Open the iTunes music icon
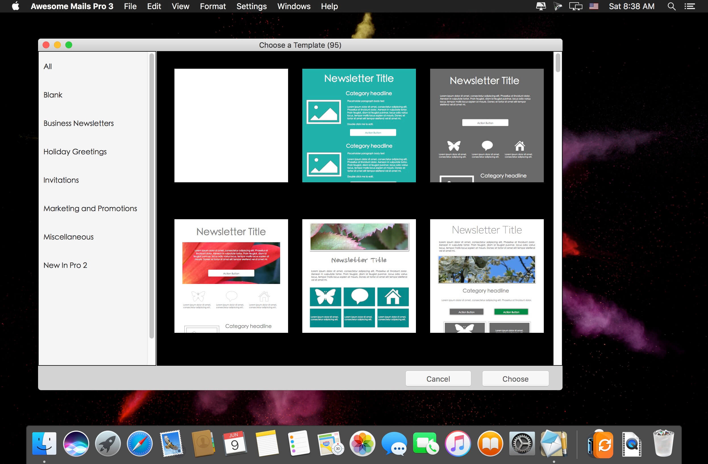708x464 pixels. [x=458, y=444]
